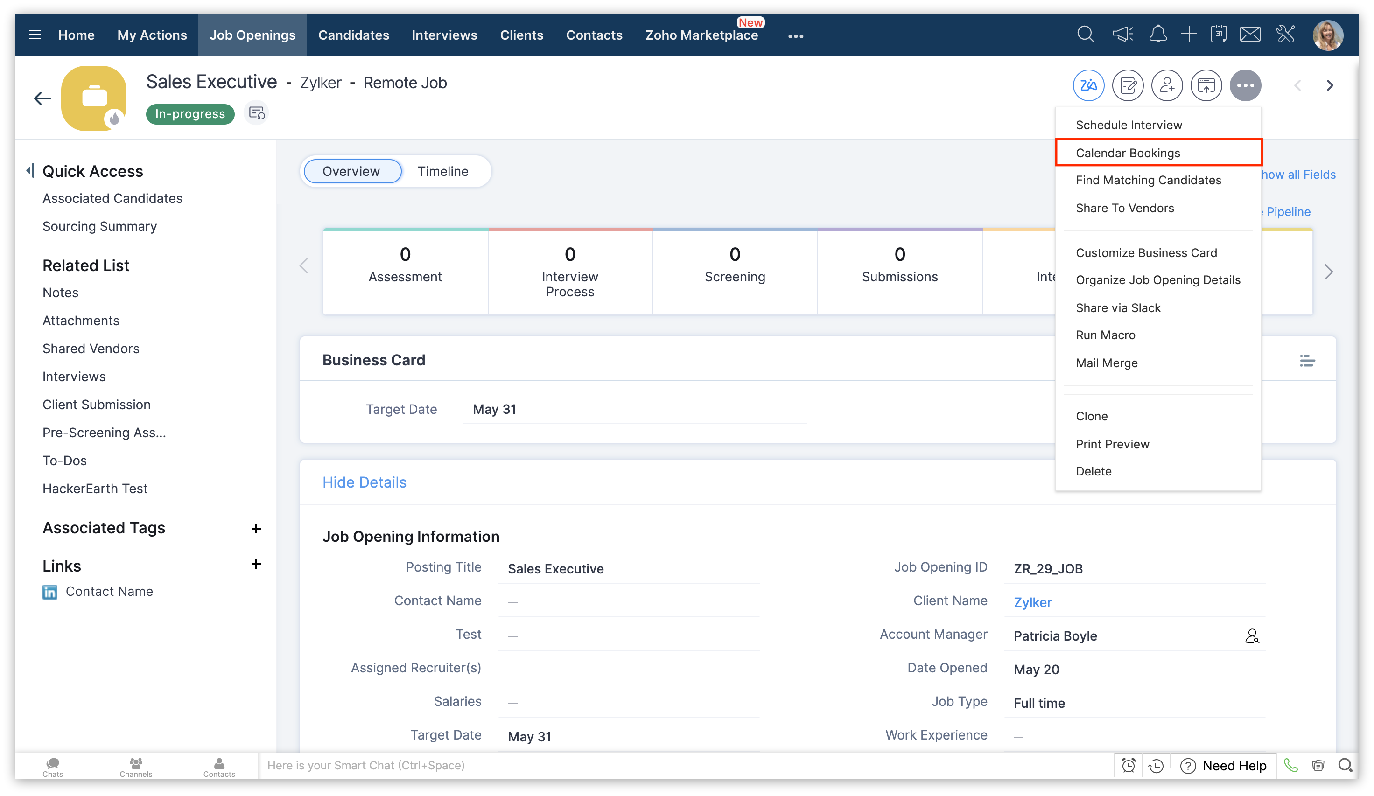Go to previous job opening record

(1297, 85)
